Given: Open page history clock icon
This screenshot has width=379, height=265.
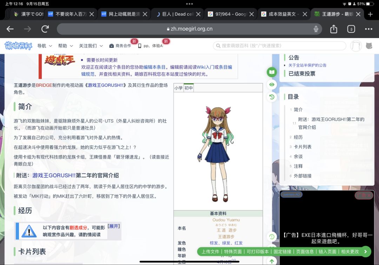Looking at the screenshot, I should pos(272,97).
